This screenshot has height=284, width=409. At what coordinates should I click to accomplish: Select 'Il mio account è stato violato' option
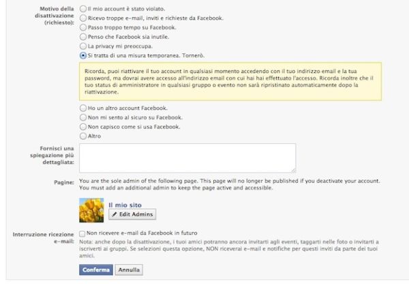(83, 8)
